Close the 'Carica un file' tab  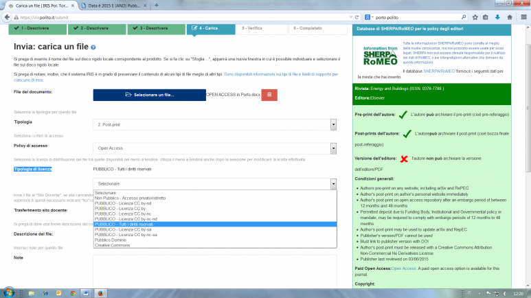[72, 5]
